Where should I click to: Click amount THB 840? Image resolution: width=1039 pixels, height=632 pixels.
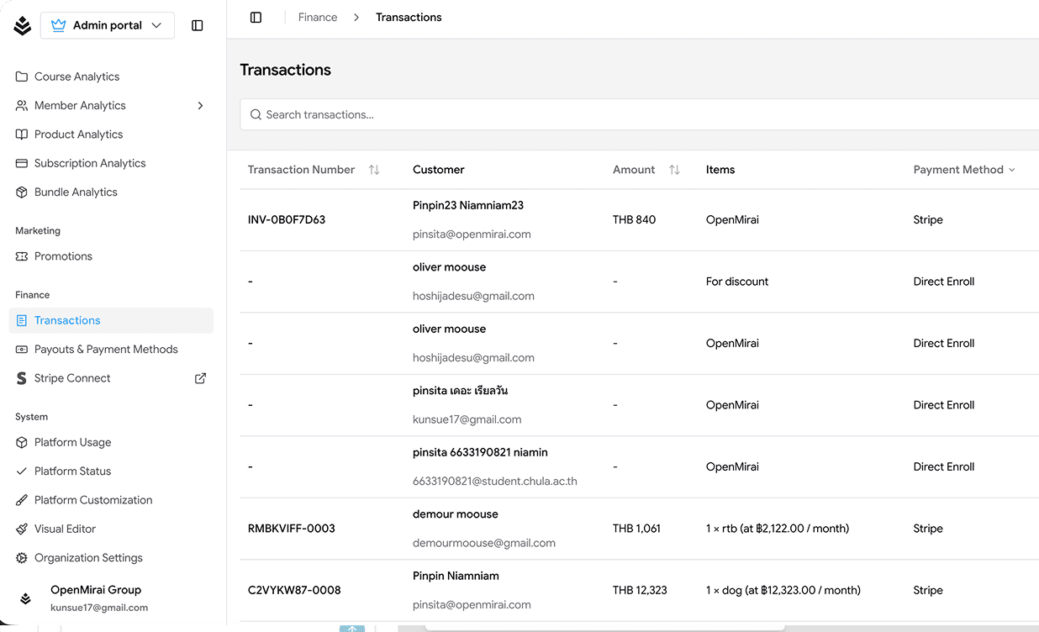[x=634, y=220]
